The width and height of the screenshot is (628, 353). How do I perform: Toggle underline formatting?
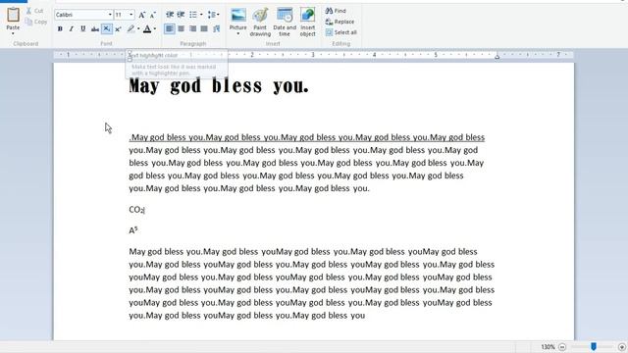point(82,28)
